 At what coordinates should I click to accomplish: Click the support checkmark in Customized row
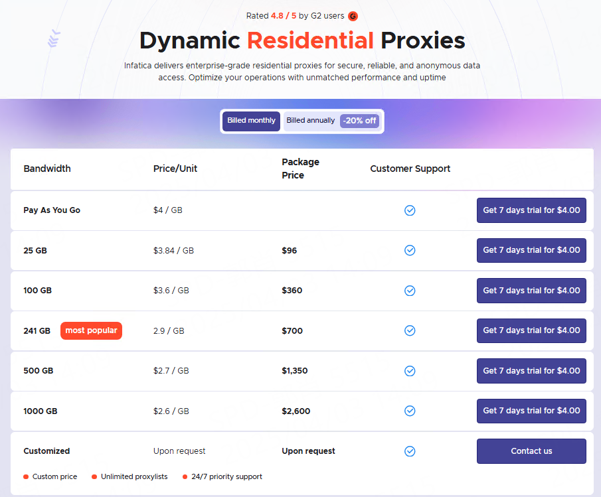[410, 451]
